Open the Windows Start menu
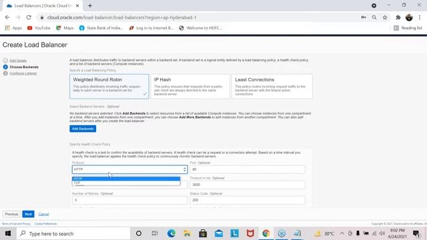This screenshot has width=427, height=240. point(8,233)
